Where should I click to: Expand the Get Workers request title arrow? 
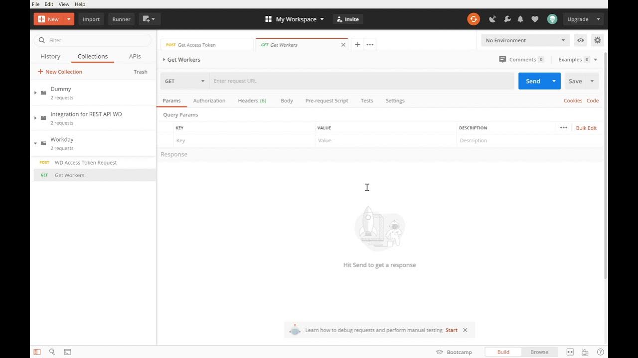point(164,60)
